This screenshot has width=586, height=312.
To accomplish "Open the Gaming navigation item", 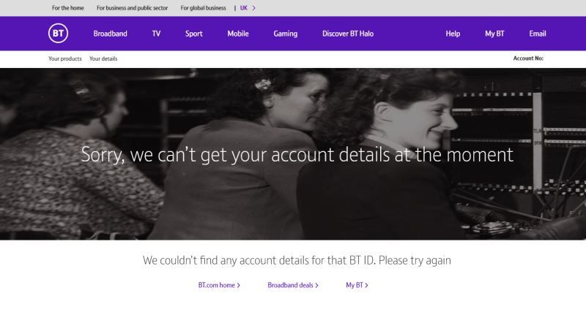I will click(x=286, y=34).
